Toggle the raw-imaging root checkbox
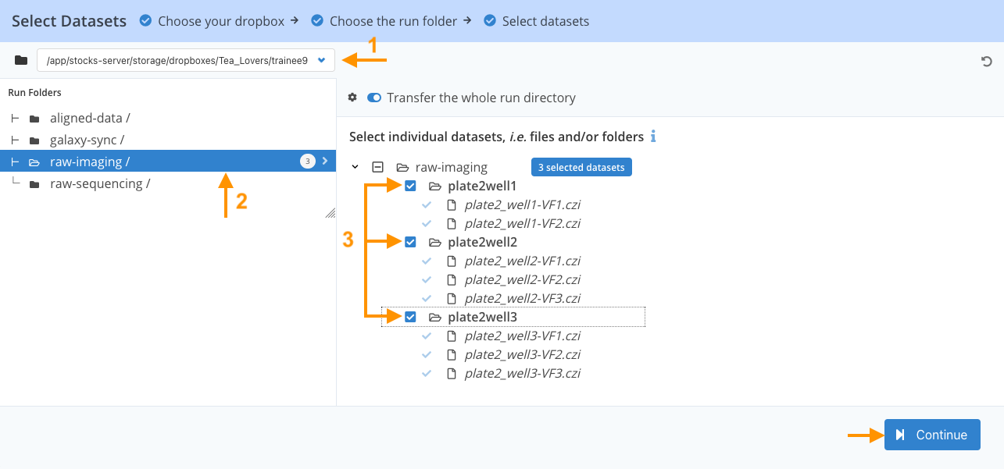 [x=377, y=167]
